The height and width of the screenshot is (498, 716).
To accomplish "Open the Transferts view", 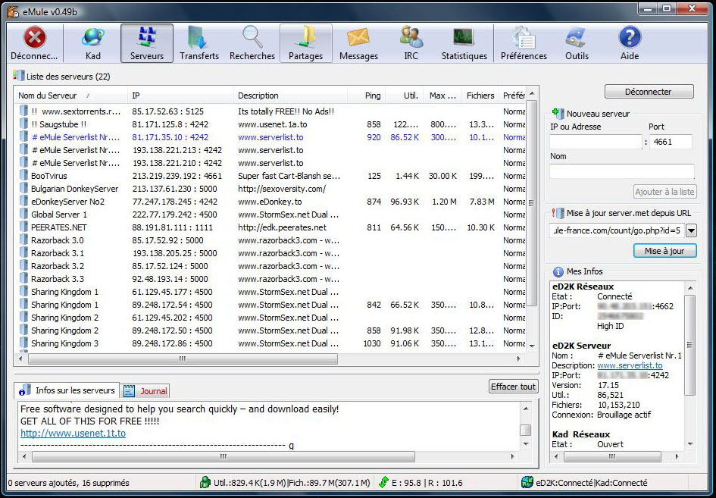I will [x=199, y=43].
